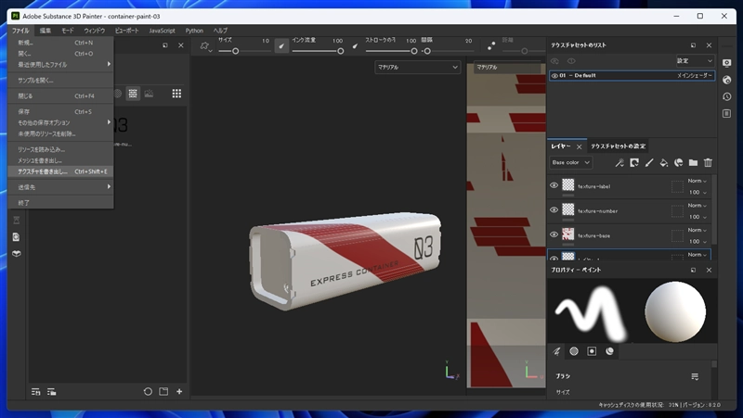
Task: Switch to テクスチャセットの設定 tab
Action: (x=618, y=146)
